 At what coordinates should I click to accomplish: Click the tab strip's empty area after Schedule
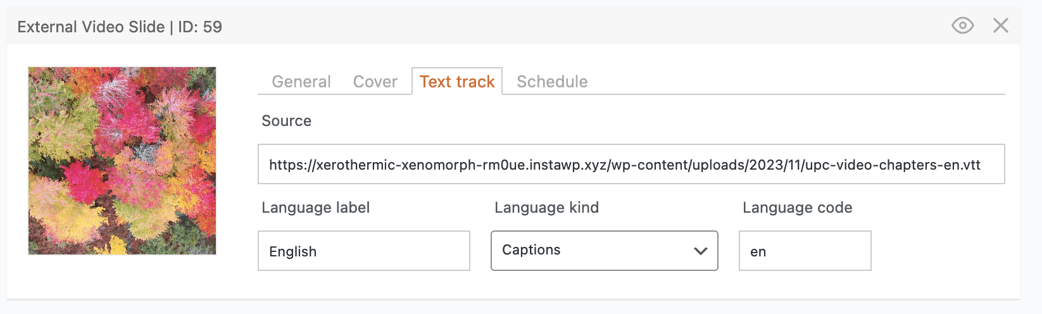791,82
